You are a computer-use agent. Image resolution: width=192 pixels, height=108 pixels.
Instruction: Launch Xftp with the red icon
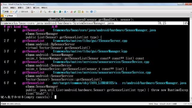tap(71, 12)
